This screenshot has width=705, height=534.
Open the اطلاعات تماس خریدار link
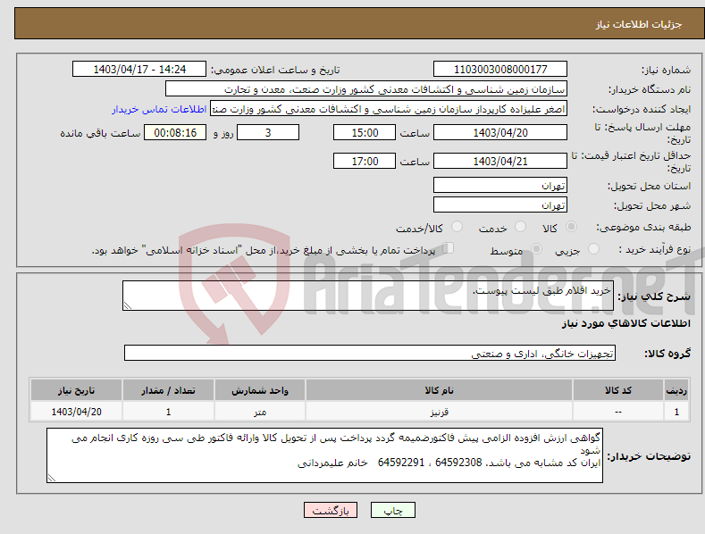pyautogui.click(x=159, y=109)
